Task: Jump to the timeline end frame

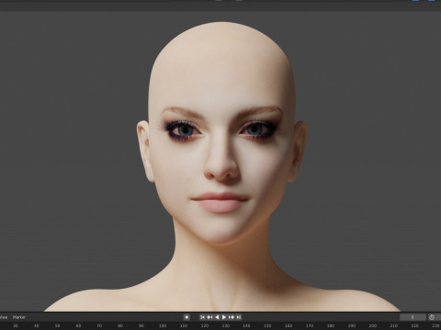Action: pos(239,317)
